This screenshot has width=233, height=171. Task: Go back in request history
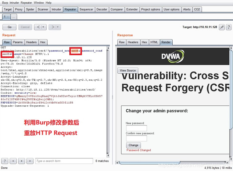[x=38, y=27]
